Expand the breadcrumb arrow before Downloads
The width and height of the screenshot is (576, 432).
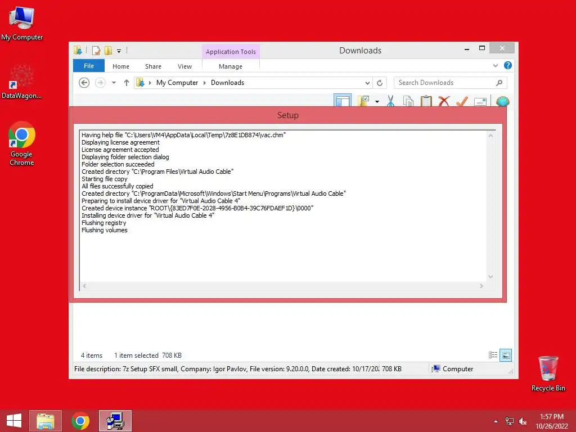(205, 83)
